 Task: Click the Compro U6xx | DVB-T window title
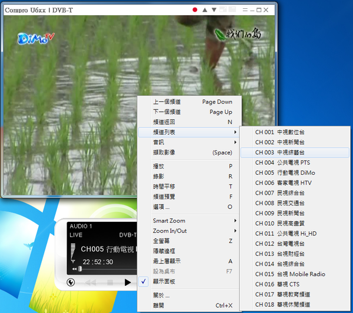point(39,10)
